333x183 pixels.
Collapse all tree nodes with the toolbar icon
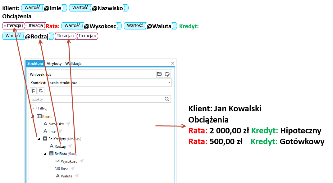(33, 91)
